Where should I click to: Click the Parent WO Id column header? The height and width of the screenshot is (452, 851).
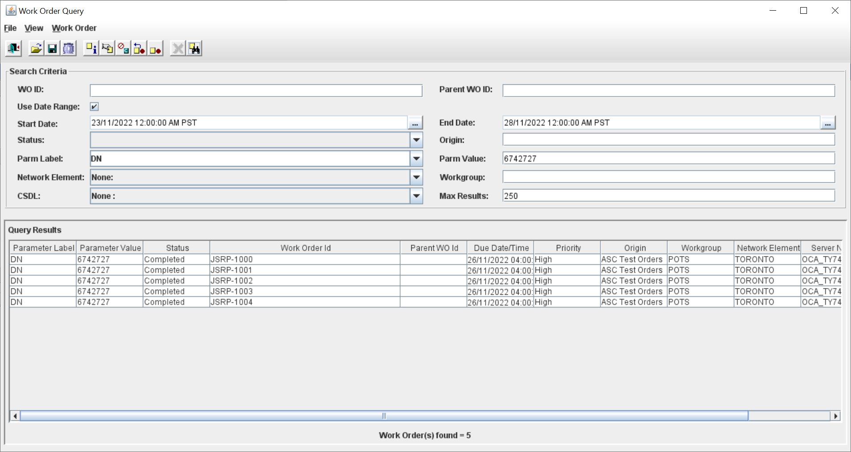[x=434, y=248]
